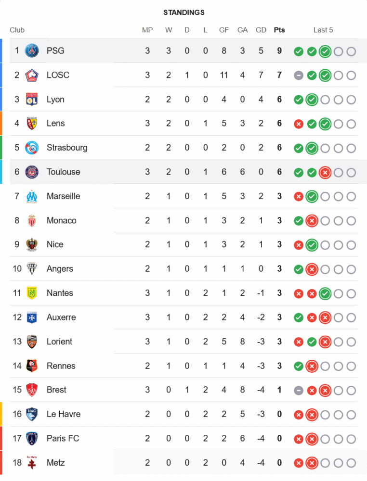367x481 pixels.
Task: Click the Nantes yellow crest icon
Action: (x=32, y=293)
